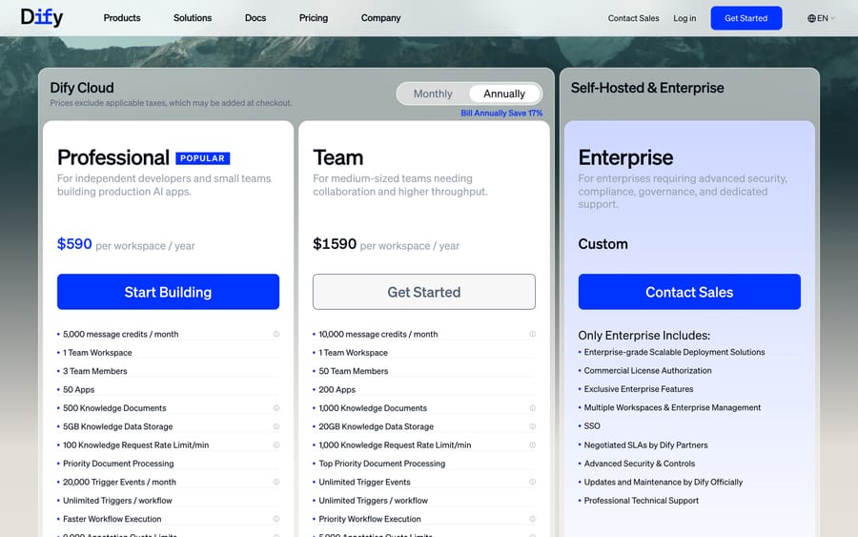858x537 pixels.
Task: Click the Dify logo
Action: click(x=42, y=17)
